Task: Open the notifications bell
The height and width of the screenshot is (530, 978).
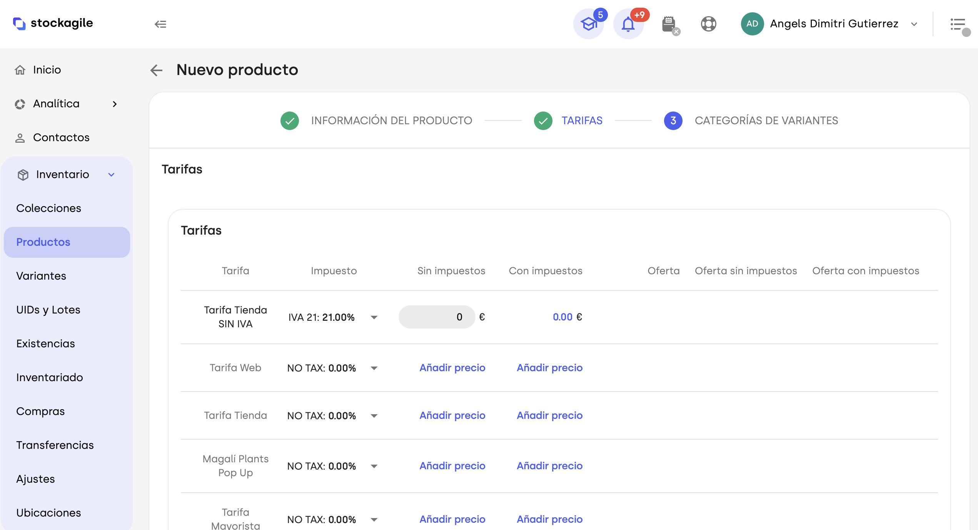Action: (x=628, y=24)
